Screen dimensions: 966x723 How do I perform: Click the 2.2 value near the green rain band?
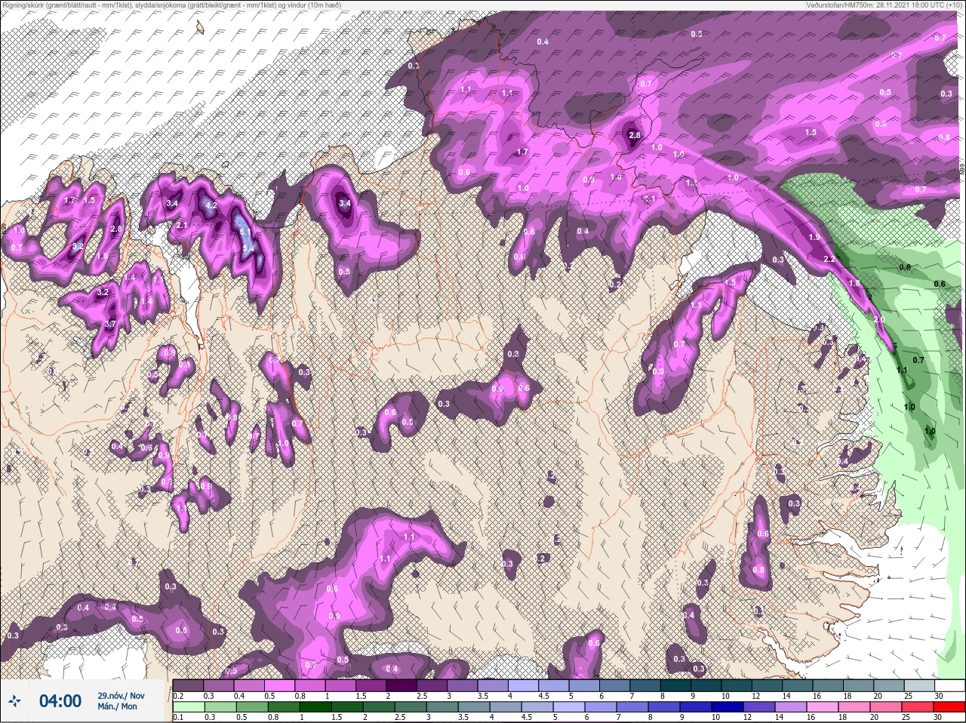(829, 259)
